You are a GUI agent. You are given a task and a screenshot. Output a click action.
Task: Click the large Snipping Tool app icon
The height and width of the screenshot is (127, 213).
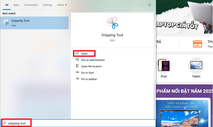pos(112,23)
